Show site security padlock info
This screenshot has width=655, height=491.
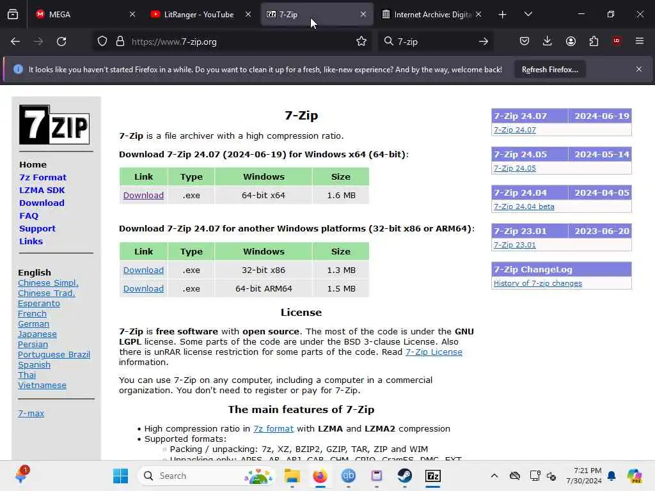120,42
